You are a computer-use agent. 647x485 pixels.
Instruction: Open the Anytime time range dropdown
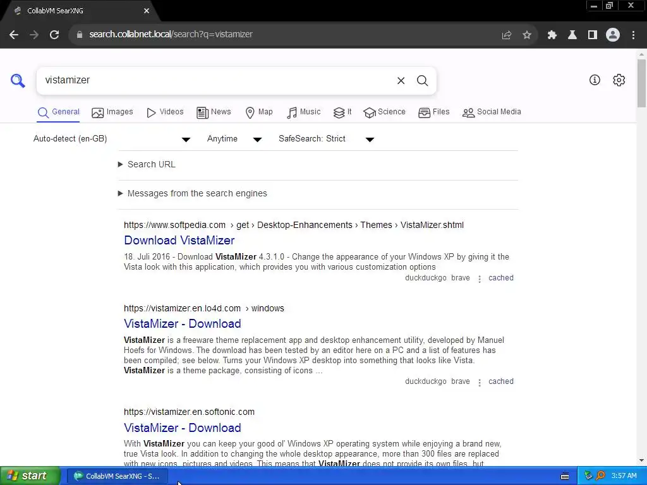click(x=234, y=139)
